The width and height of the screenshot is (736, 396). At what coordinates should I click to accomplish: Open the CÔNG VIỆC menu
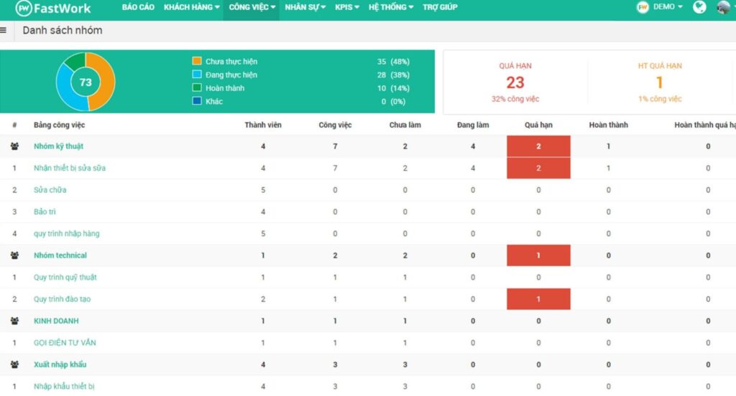(252, 7)
